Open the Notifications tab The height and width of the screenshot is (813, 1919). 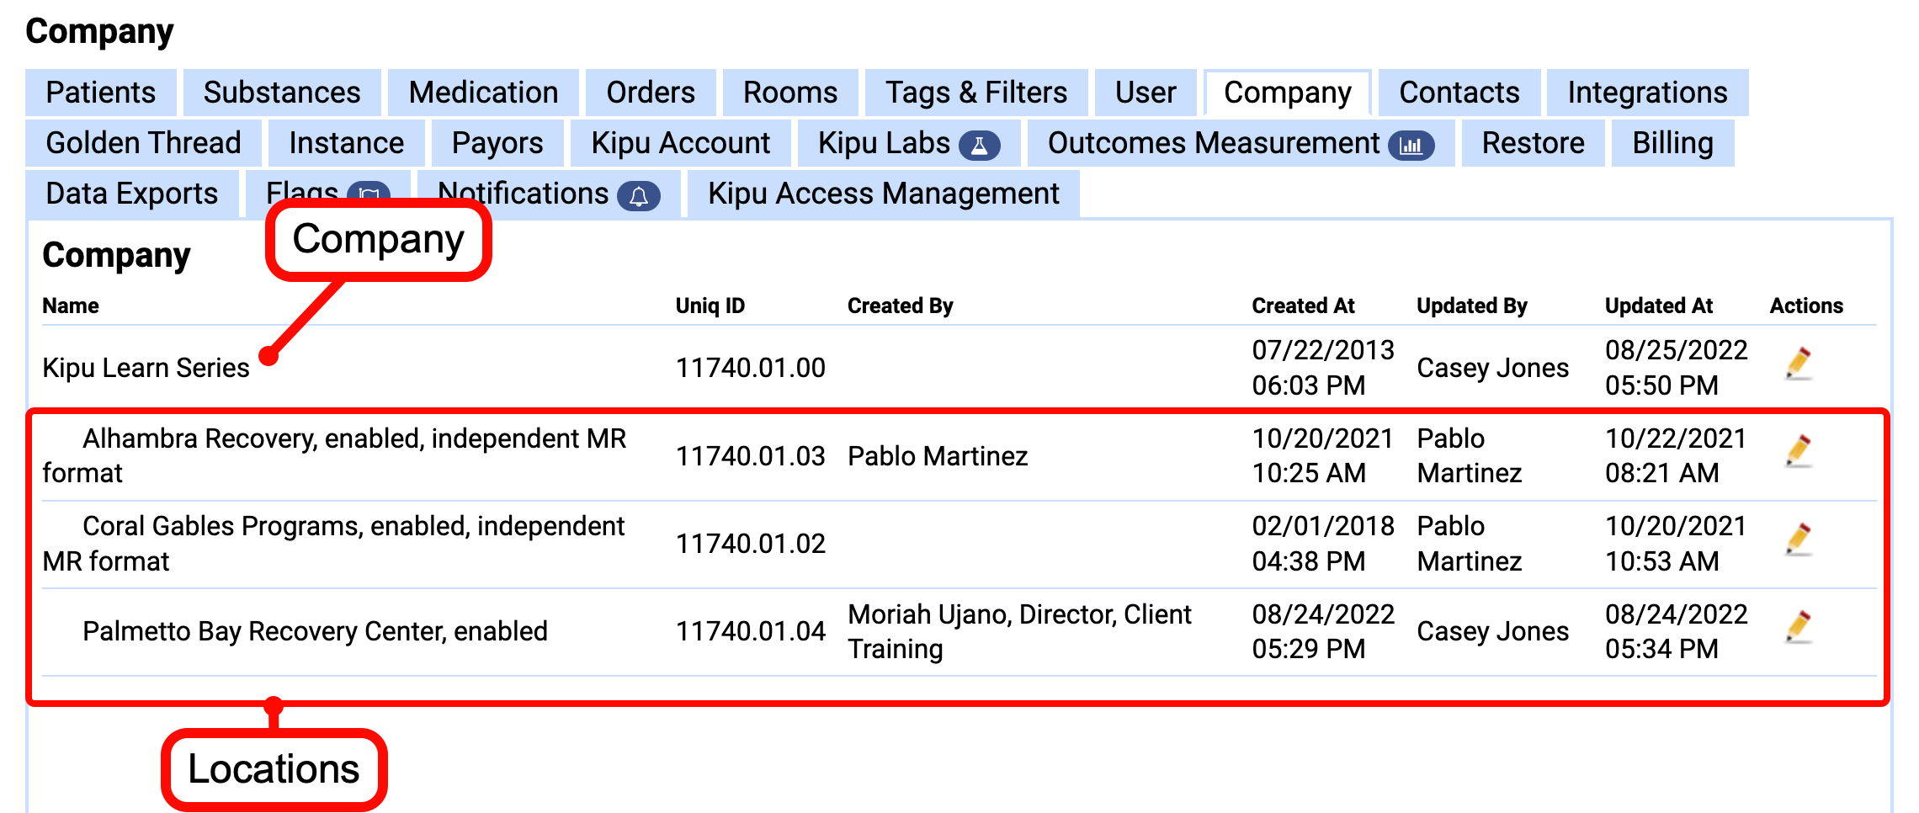coord(549,194)
